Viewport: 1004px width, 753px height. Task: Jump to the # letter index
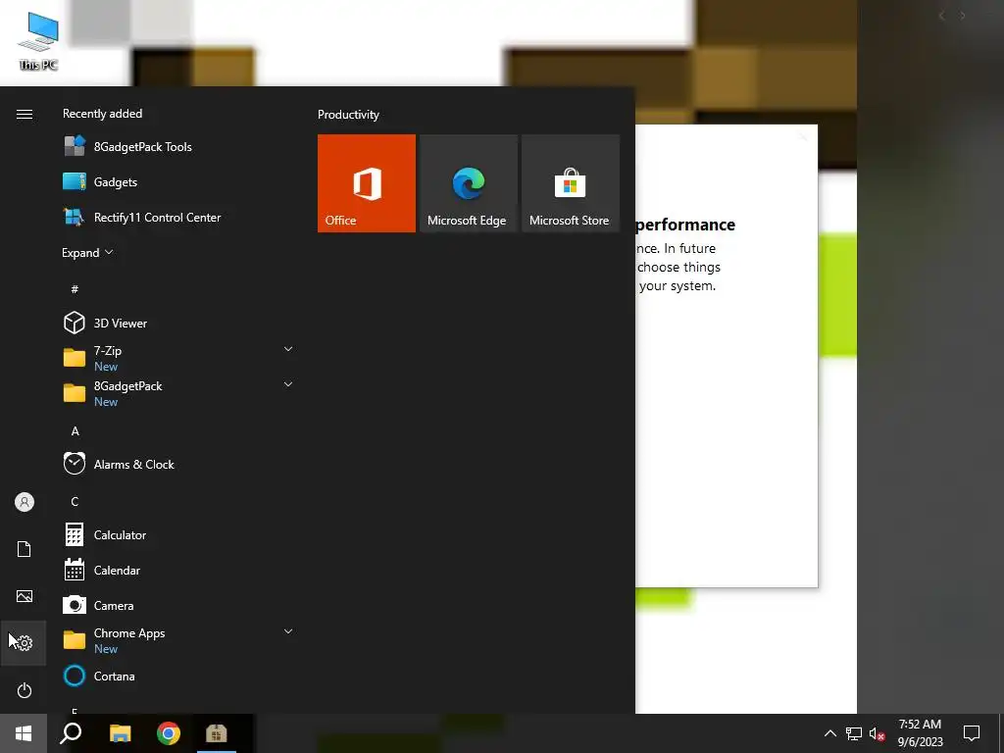[x=75, y=289]
